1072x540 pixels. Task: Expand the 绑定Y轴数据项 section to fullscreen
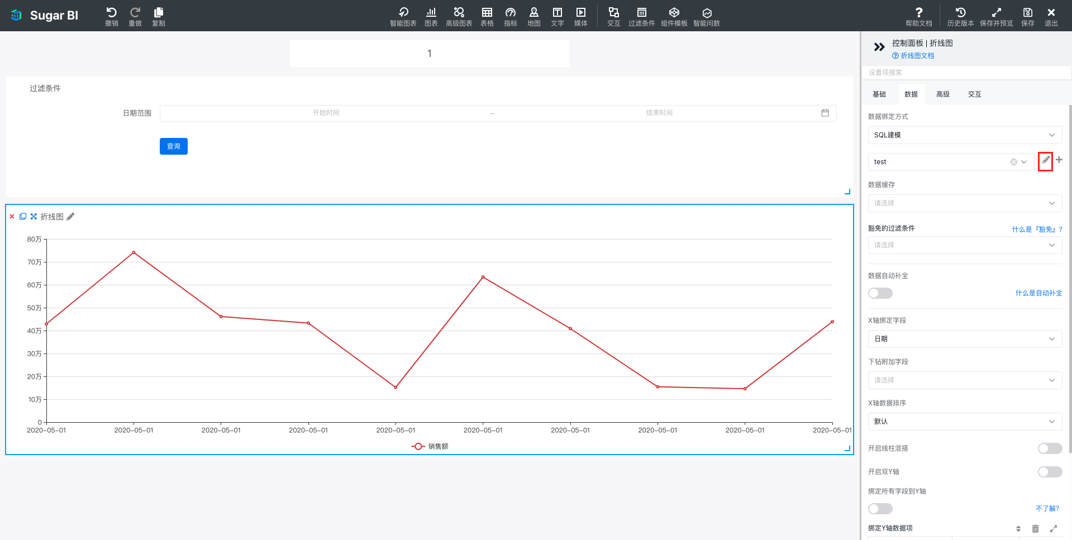(x=1054, y=528)
